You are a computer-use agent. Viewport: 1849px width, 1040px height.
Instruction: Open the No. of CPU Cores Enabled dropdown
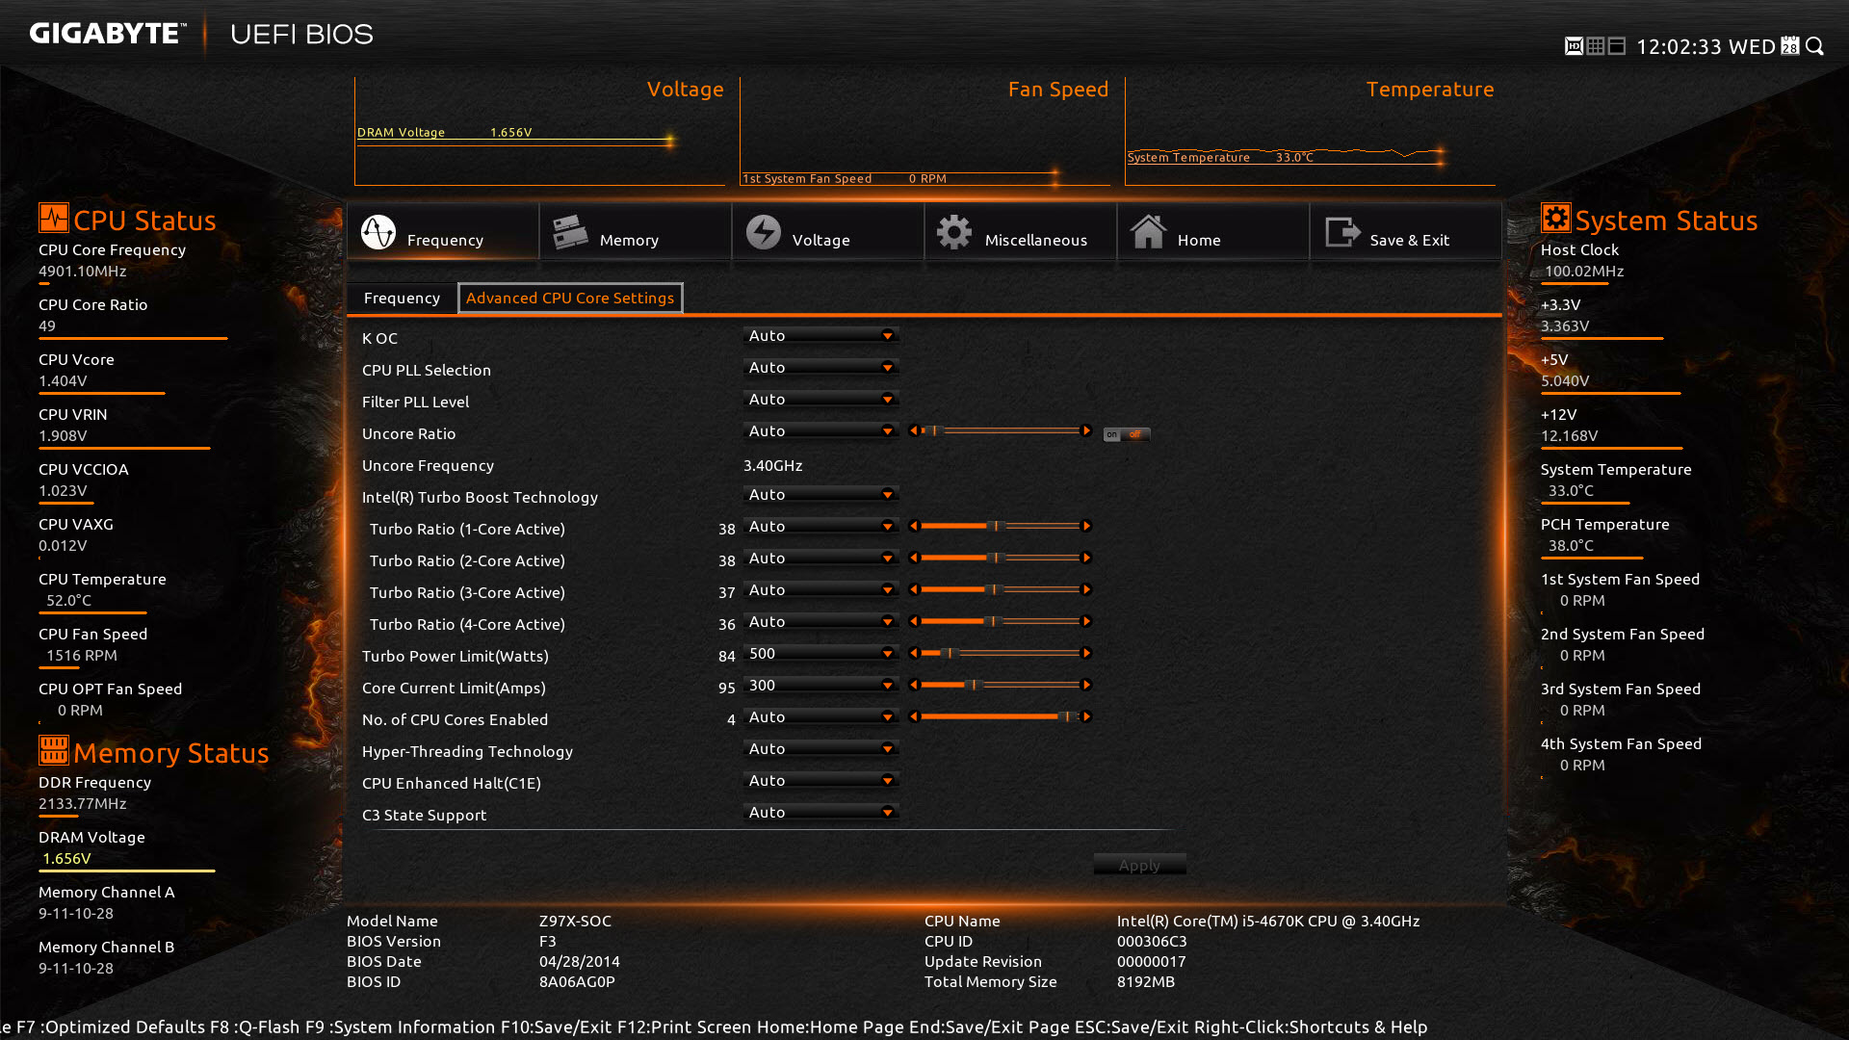point(820,716)
